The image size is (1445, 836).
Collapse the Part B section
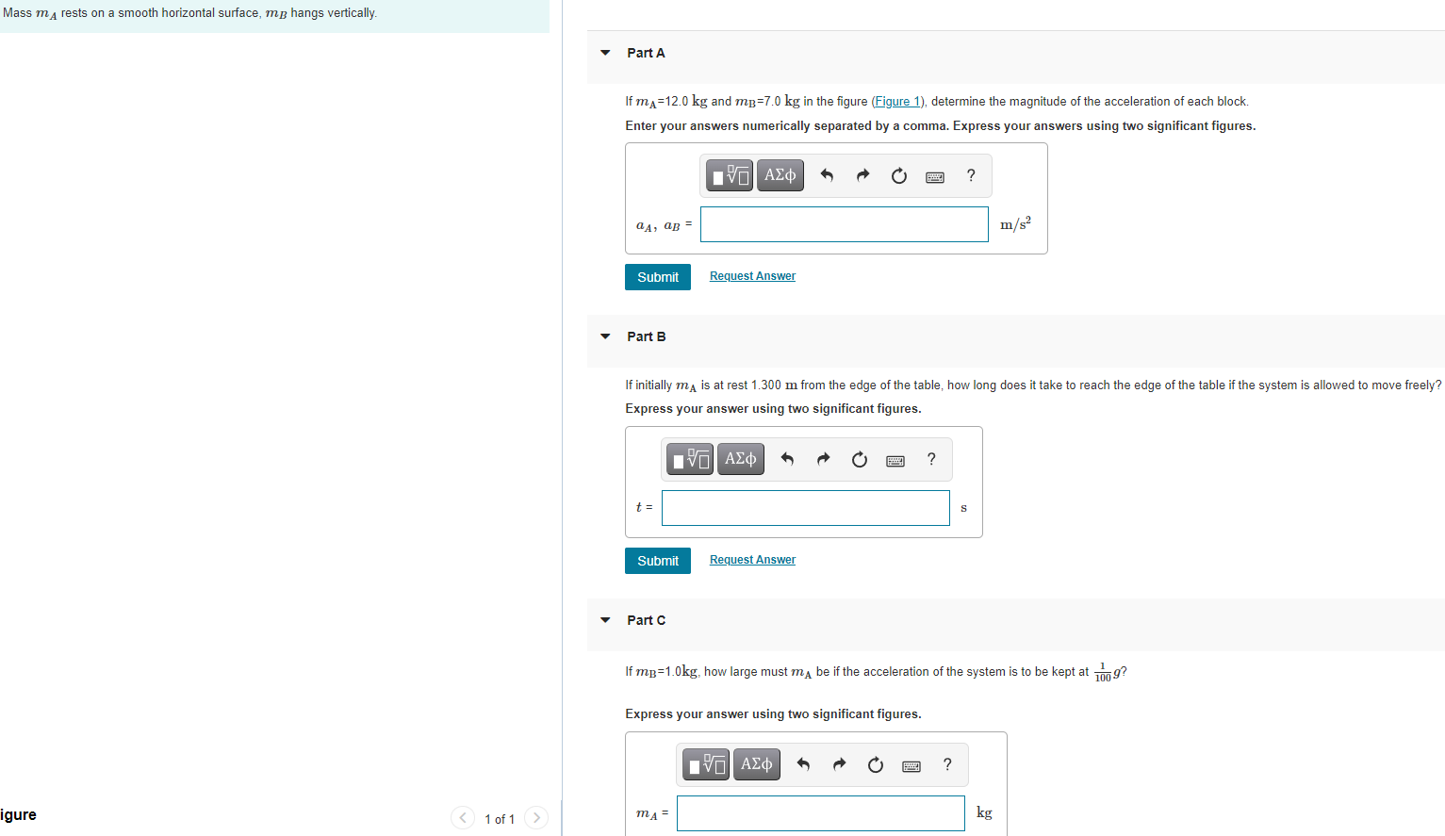click(604, 336)
